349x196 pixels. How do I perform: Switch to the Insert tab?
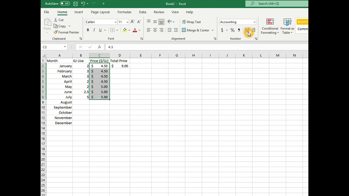[79, 12]
